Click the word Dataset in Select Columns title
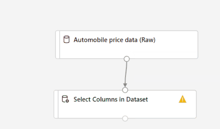This screenshot has width=220, height=129. click(x=137, y=100)
